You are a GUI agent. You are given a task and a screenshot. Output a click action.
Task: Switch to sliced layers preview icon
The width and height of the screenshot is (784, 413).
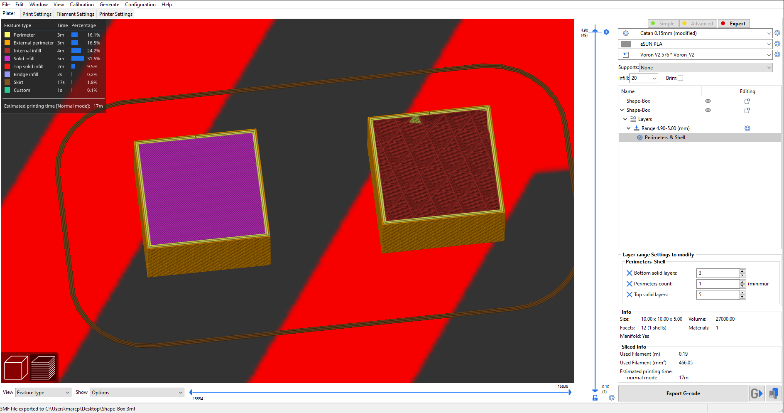click(x=43, y=367)
